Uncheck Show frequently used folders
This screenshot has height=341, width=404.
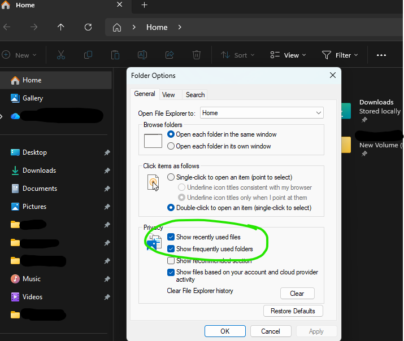click(171, 248)
